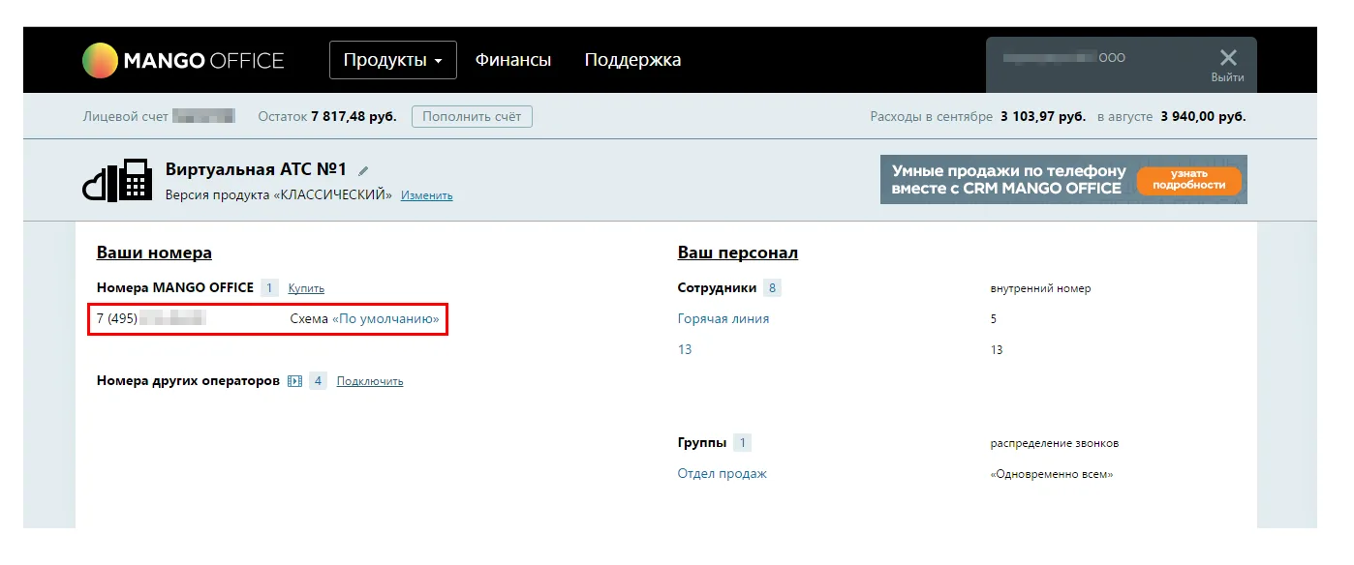This screenshot has width=1354, height=565.
Task: Click the распределение звонков column label
Action: click(1055, 443)
